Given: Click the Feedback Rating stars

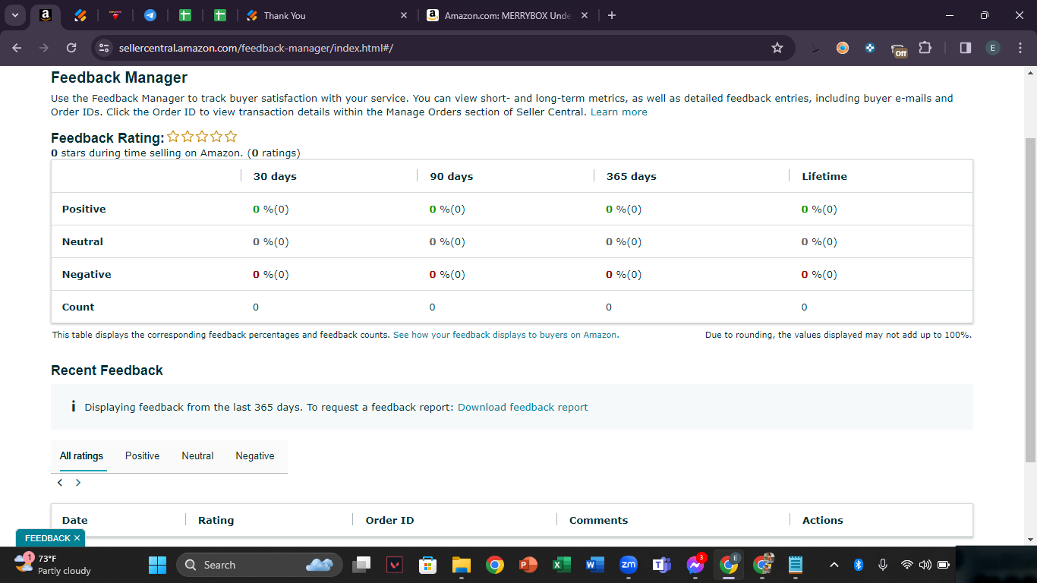Looking at the screenshot, I should coord(202,137).
